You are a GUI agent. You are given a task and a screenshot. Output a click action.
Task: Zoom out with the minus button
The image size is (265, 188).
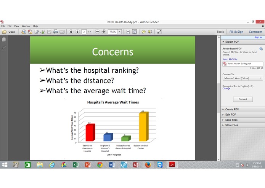pyautogui.click(x=97, y=32)
